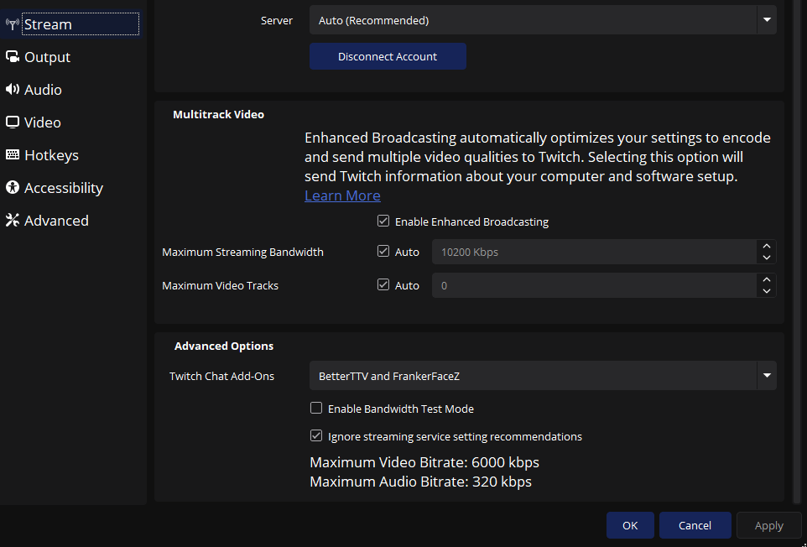Go to the Audio settings category
The image size is (807, 547).
click(x=71, y=90)
